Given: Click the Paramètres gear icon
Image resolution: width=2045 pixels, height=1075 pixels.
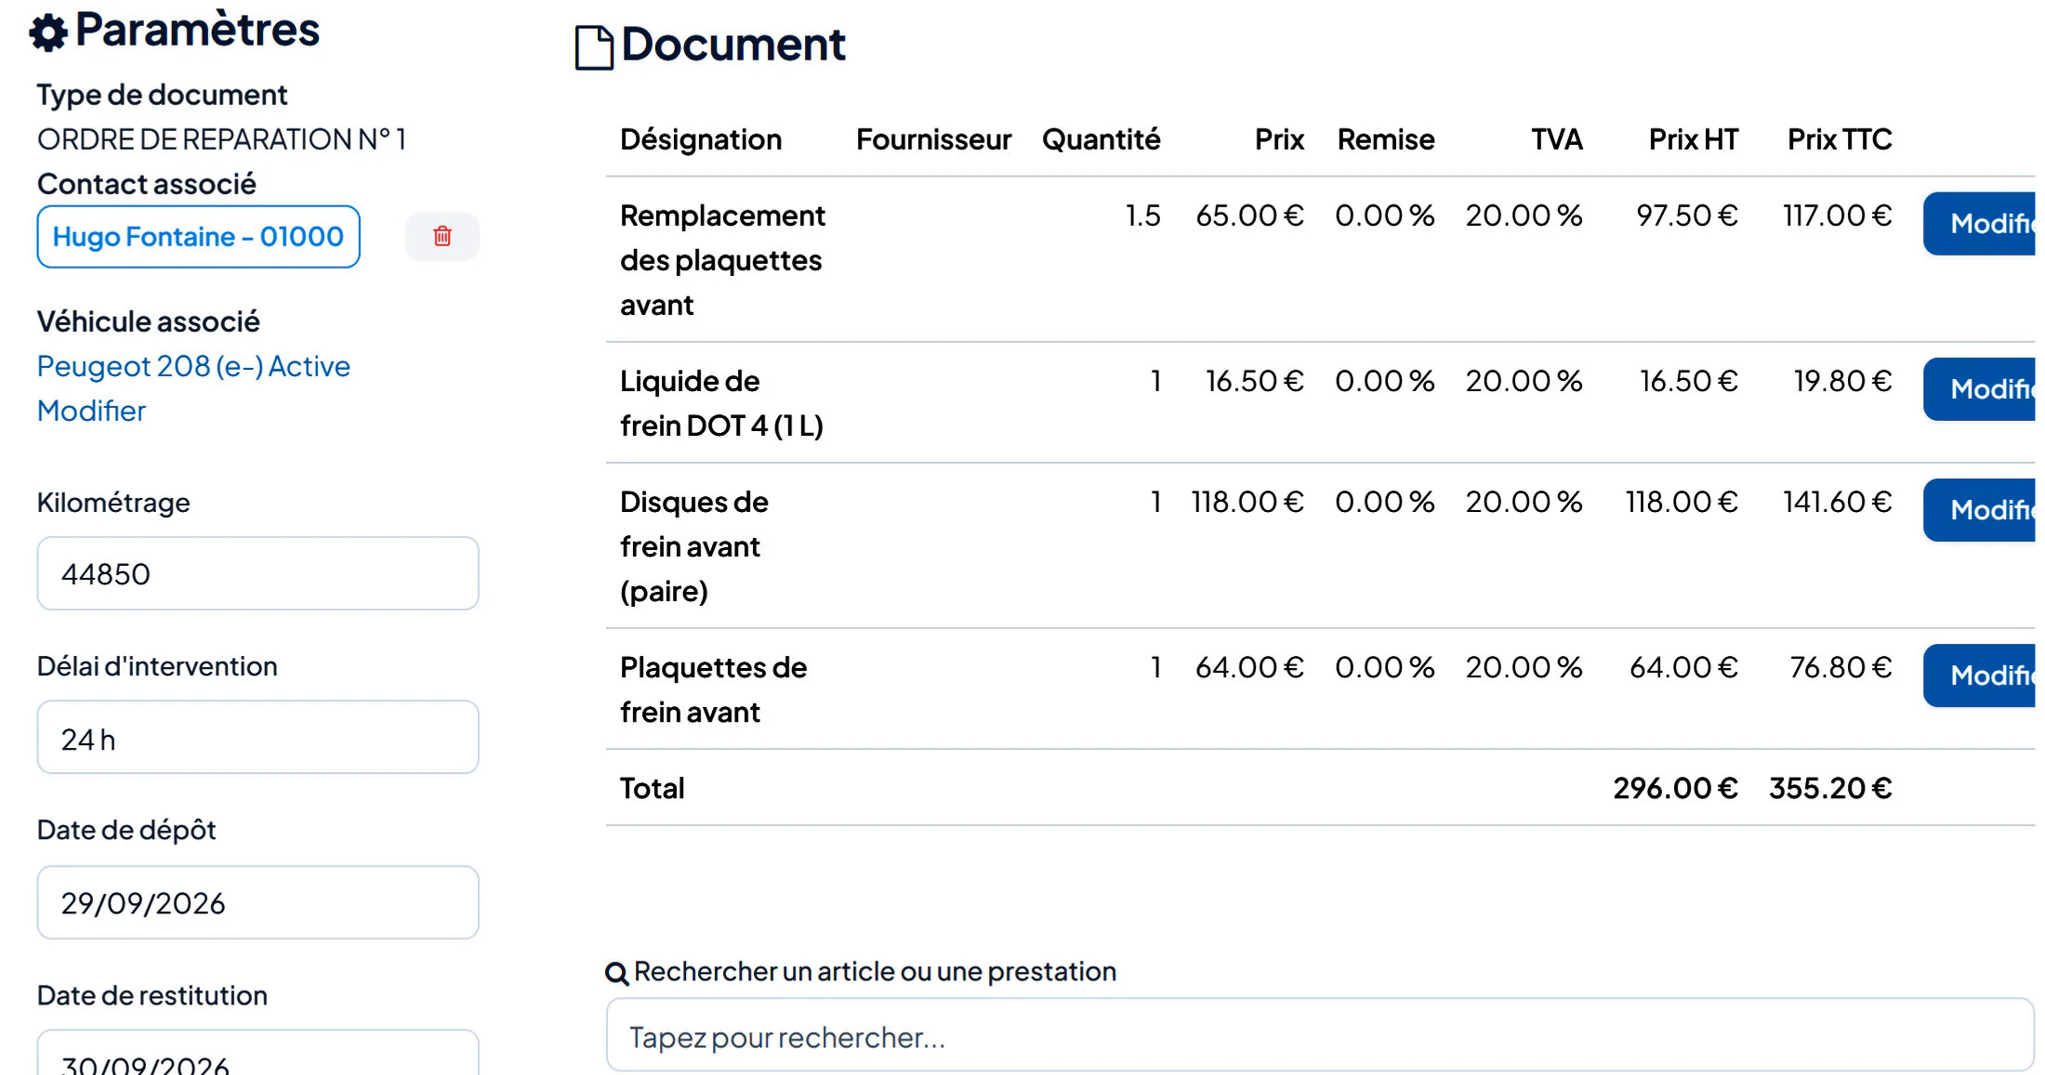Looking at the screenshot, I should 48,33.
